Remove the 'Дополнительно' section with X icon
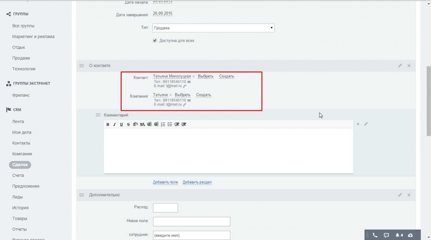 coord(409,195)
